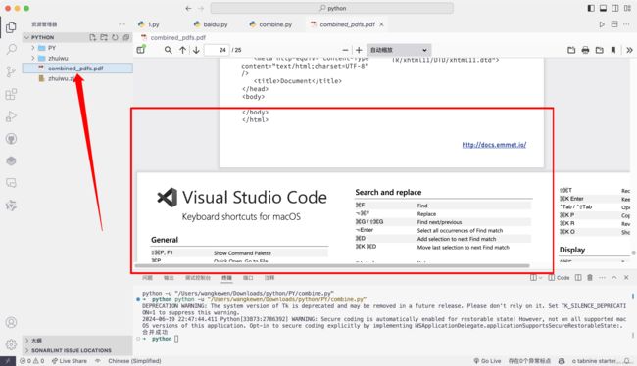
Task: Click the PDF horizontal scrollbar
Action: click(332, 266)
